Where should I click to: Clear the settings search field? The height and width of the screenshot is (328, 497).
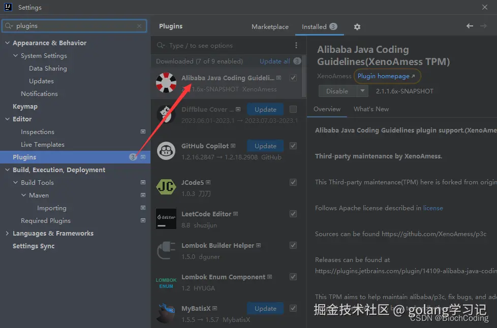139,26
